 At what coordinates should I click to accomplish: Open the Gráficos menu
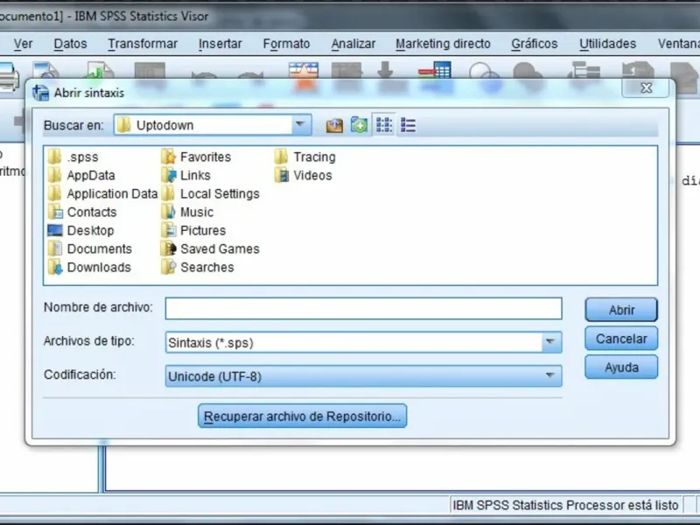tap(535, 44)
